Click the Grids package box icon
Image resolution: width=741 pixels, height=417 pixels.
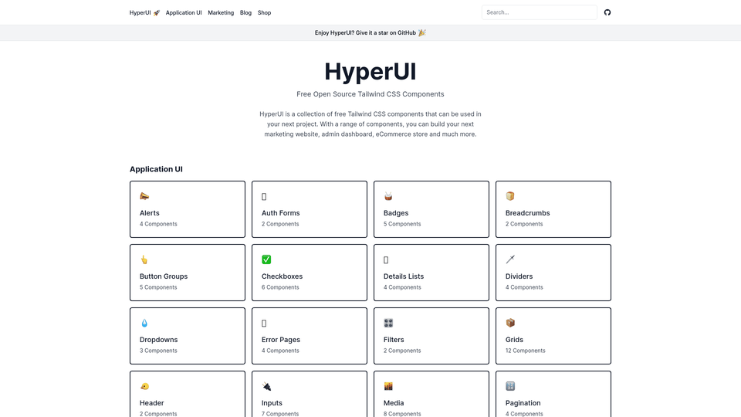coord(510,323)
